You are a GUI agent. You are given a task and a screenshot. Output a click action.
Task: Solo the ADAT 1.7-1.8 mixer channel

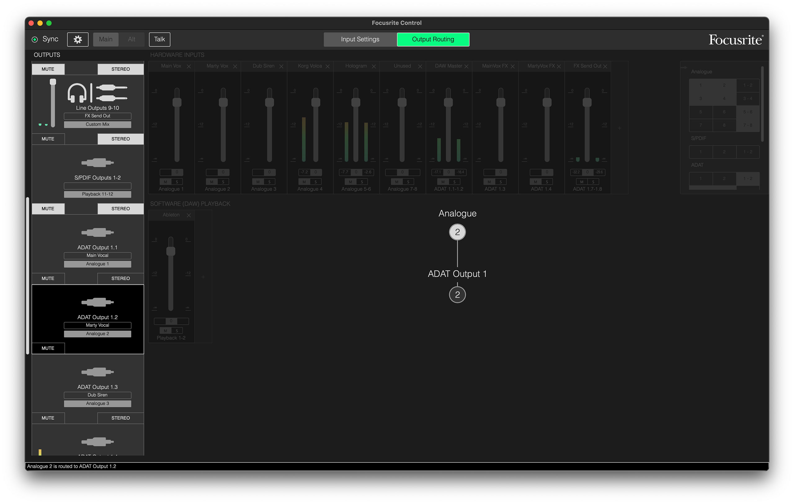[x=593, y=182]
